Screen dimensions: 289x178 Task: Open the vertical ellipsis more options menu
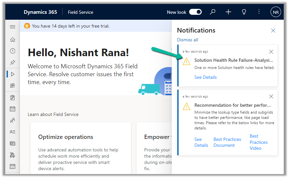point(259,12)
